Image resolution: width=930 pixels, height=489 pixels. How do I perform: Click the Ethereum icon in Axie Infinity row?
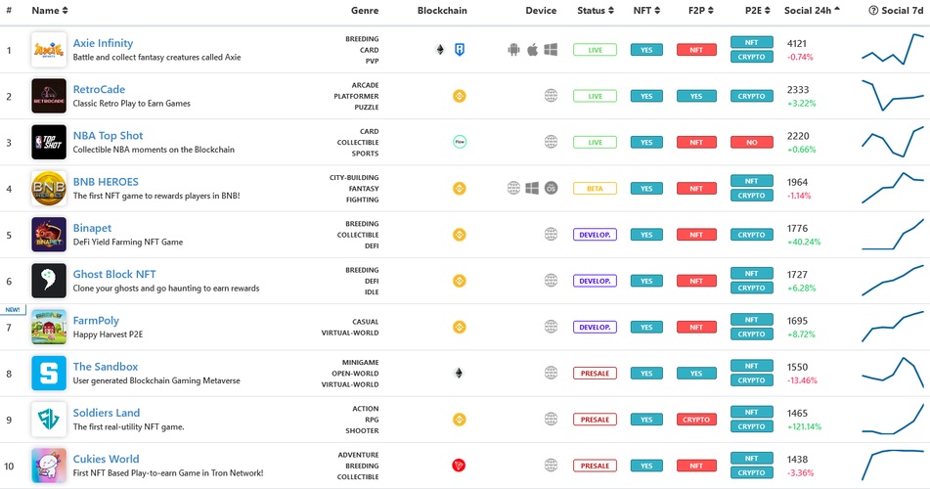click(x=440, y=50)
